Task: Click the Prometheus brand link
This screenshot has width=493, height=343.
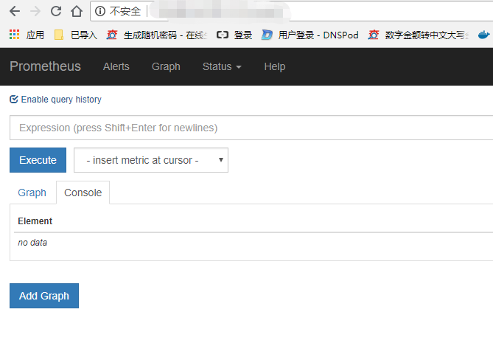Action: (45, 66)
